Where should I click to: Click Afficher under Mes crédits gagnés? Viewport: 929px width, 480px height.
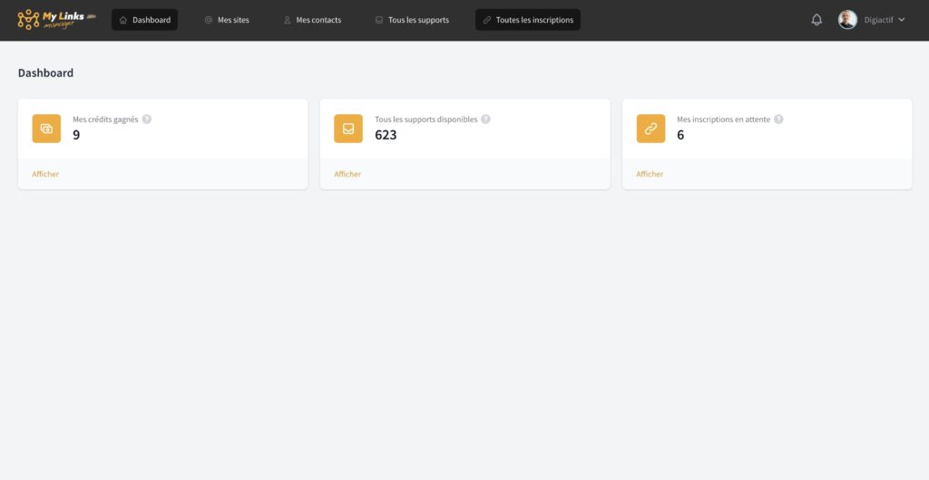click(45, 174)
